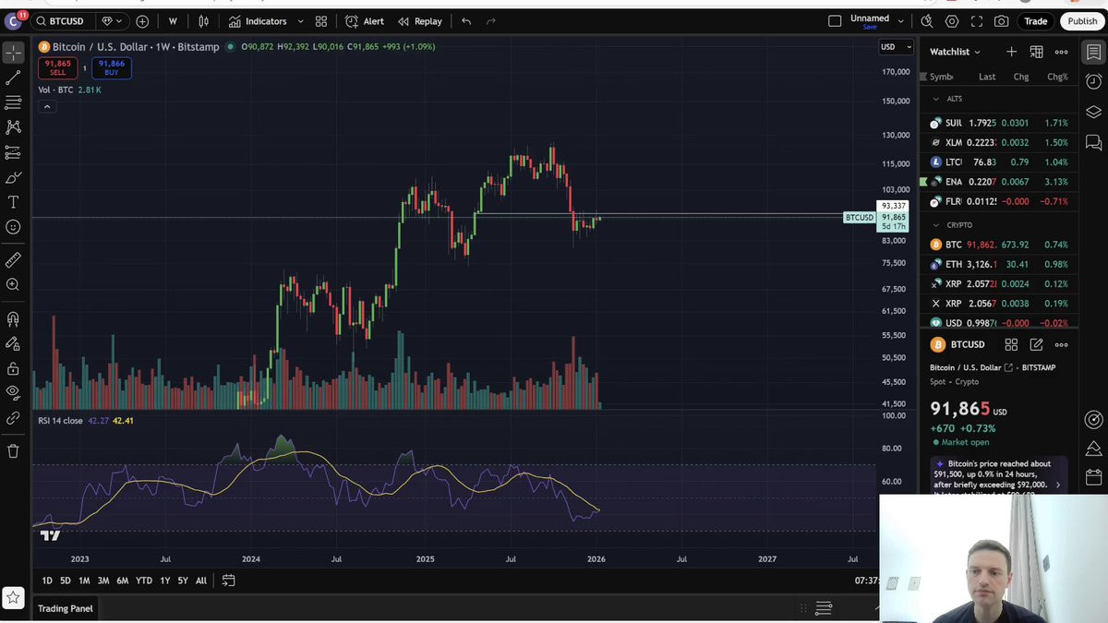Select the zoom in tool

(x=13, y=285)
